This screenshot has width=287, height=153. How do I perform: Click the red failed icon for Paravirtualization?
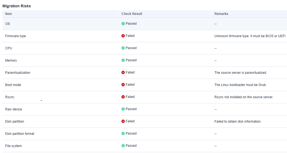pyautogui.click(x=123, y=72)
